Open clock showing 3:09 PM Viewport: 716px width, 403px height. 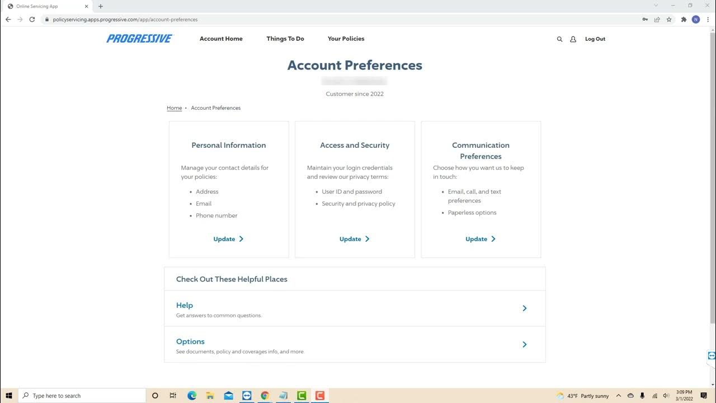[x=684, y=395]
